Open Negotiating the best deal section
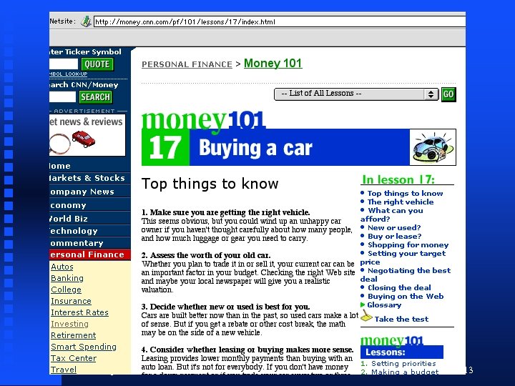Viewport: 515px width, 386px height. (x=406, y=274)
